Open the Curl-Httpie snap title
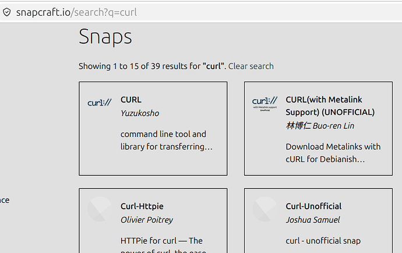402x253 pixels. click(142, 206)
